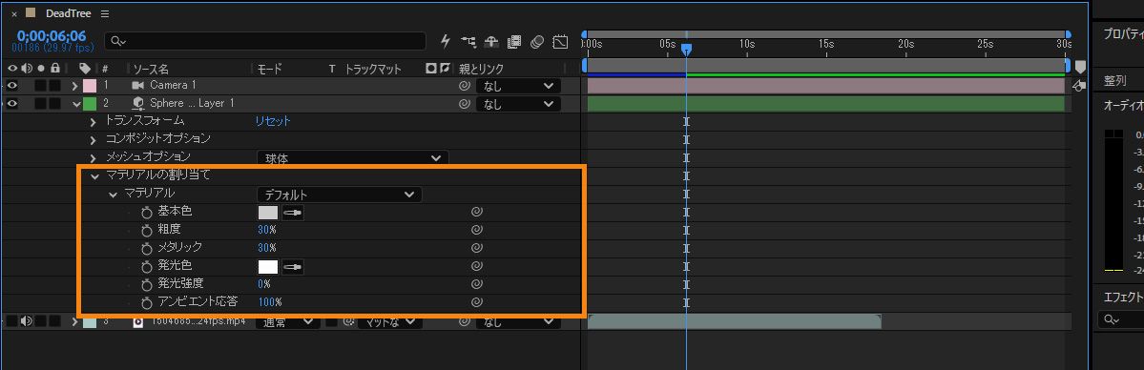1144x370 pixels.
Task: Click pick whip spiral for 基本色 row
Action: (476, 213)
